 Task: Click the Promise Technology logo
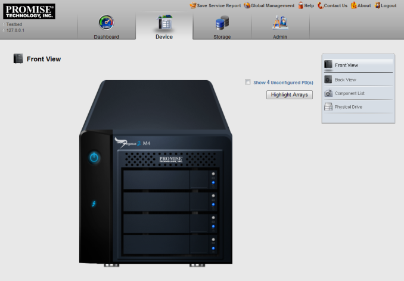click(29, 11)
